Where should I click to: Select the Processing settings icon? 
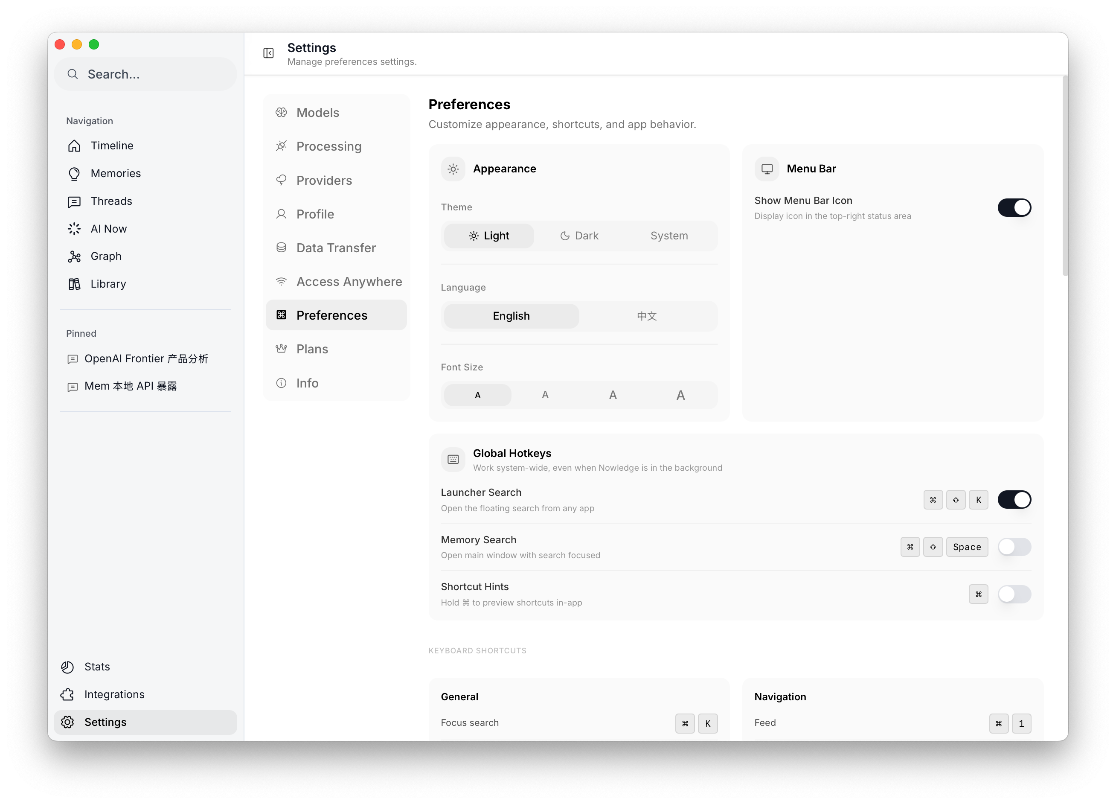[x=281, y=146]
